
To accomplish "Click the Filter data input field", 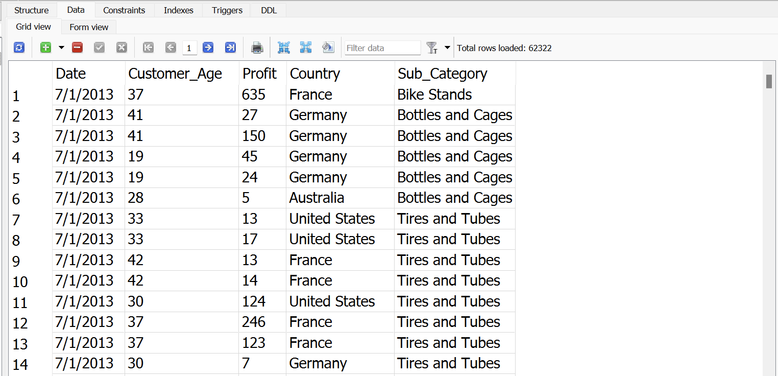I will tap(382, 47).
